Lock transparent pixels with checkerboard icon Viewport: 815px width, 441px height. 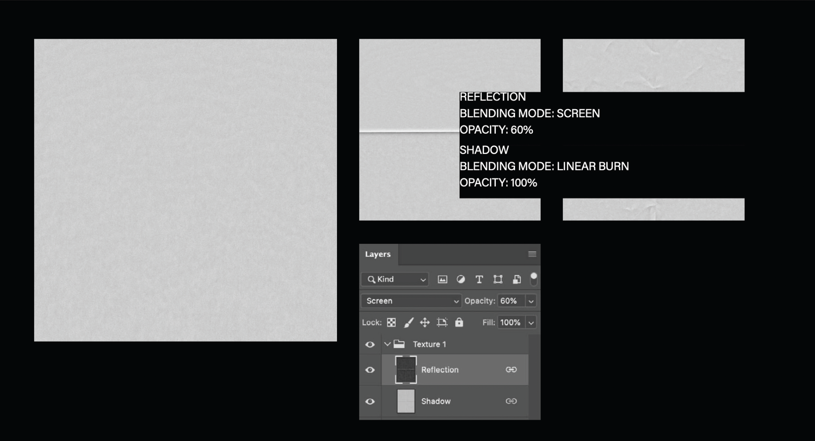[391, 322]
